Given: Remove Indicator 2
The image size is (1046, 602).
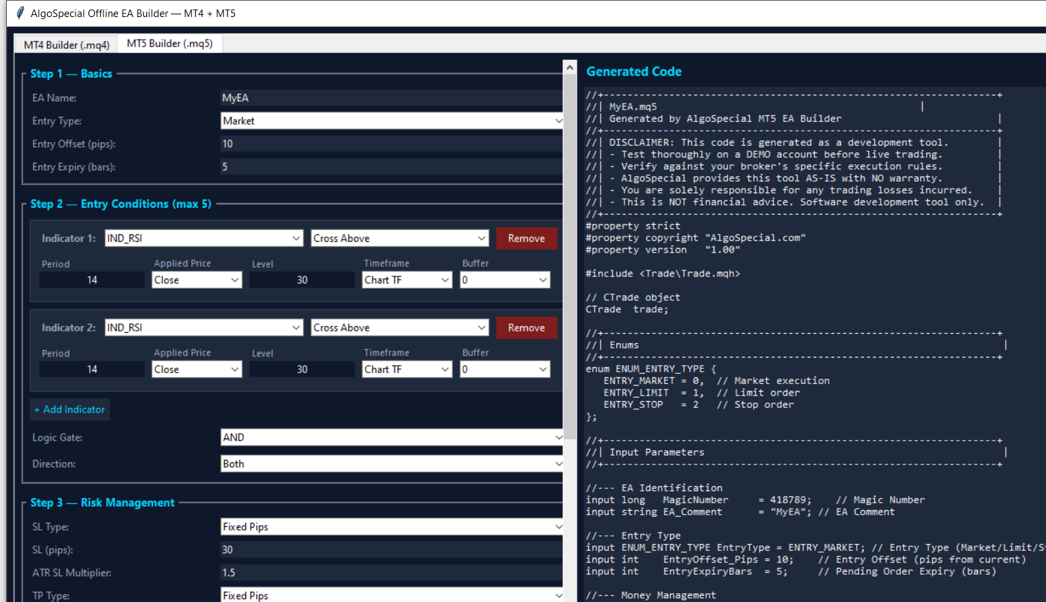Looking at the screenshot, I should (526, 328).
